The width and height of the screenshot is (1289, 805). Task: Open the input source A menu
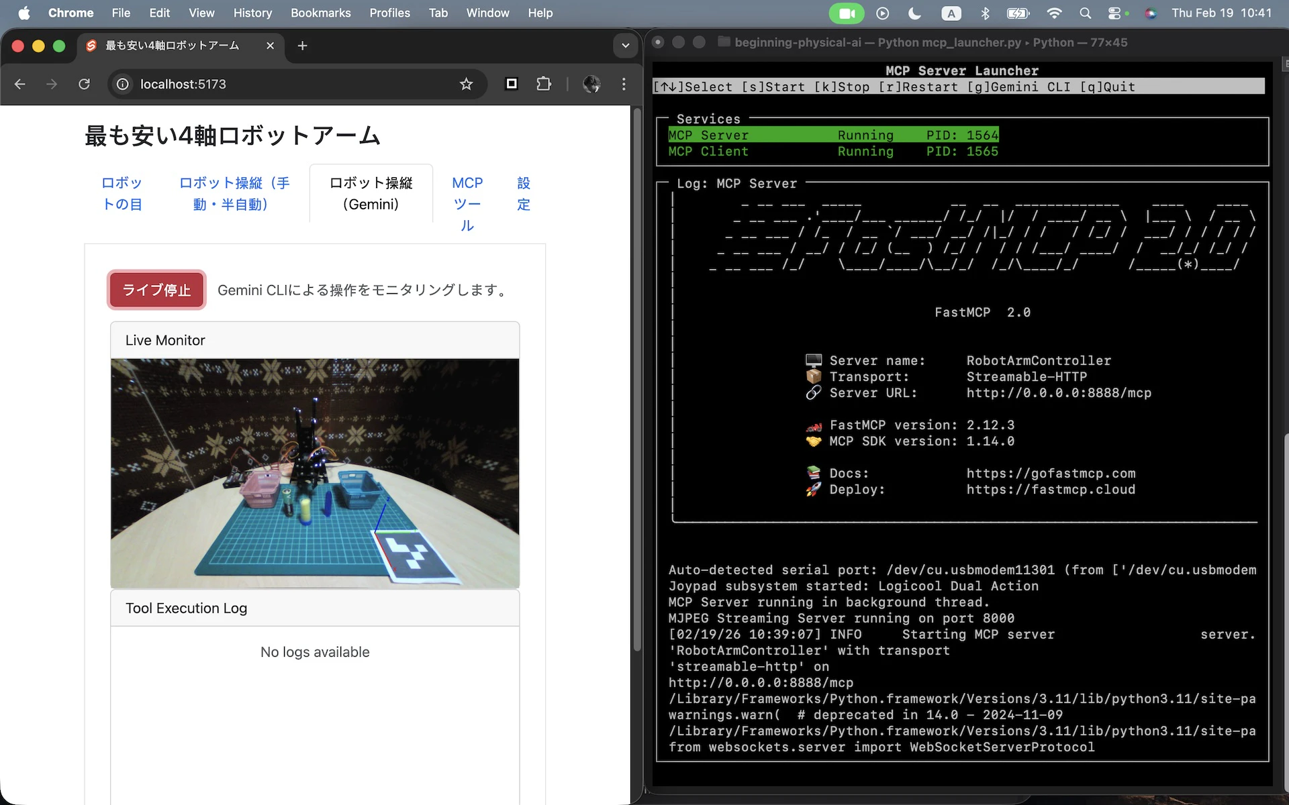point(951,13)
